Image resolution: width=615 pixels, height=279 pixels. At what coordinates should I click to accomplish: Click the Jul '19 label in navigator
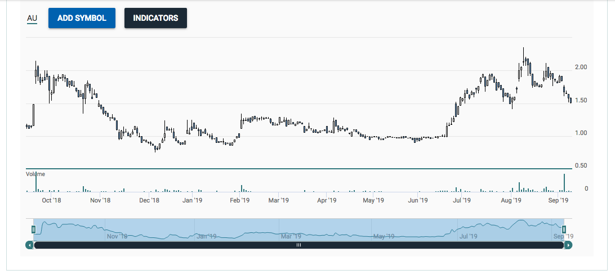pyautogui.click(x=468, y=236)
